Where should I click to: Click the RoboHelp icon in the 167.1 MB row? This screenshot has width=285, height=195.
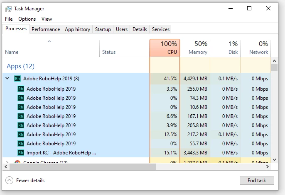click(x=21, y=116)
